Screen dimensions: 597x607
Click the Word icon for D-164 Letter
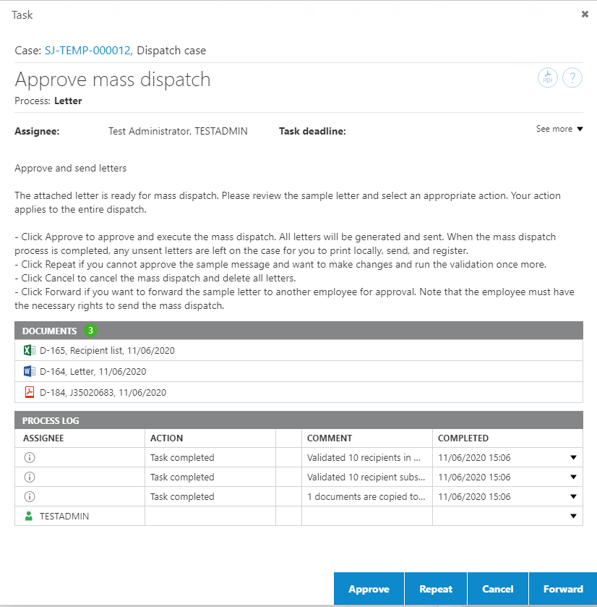pos(30,372)
